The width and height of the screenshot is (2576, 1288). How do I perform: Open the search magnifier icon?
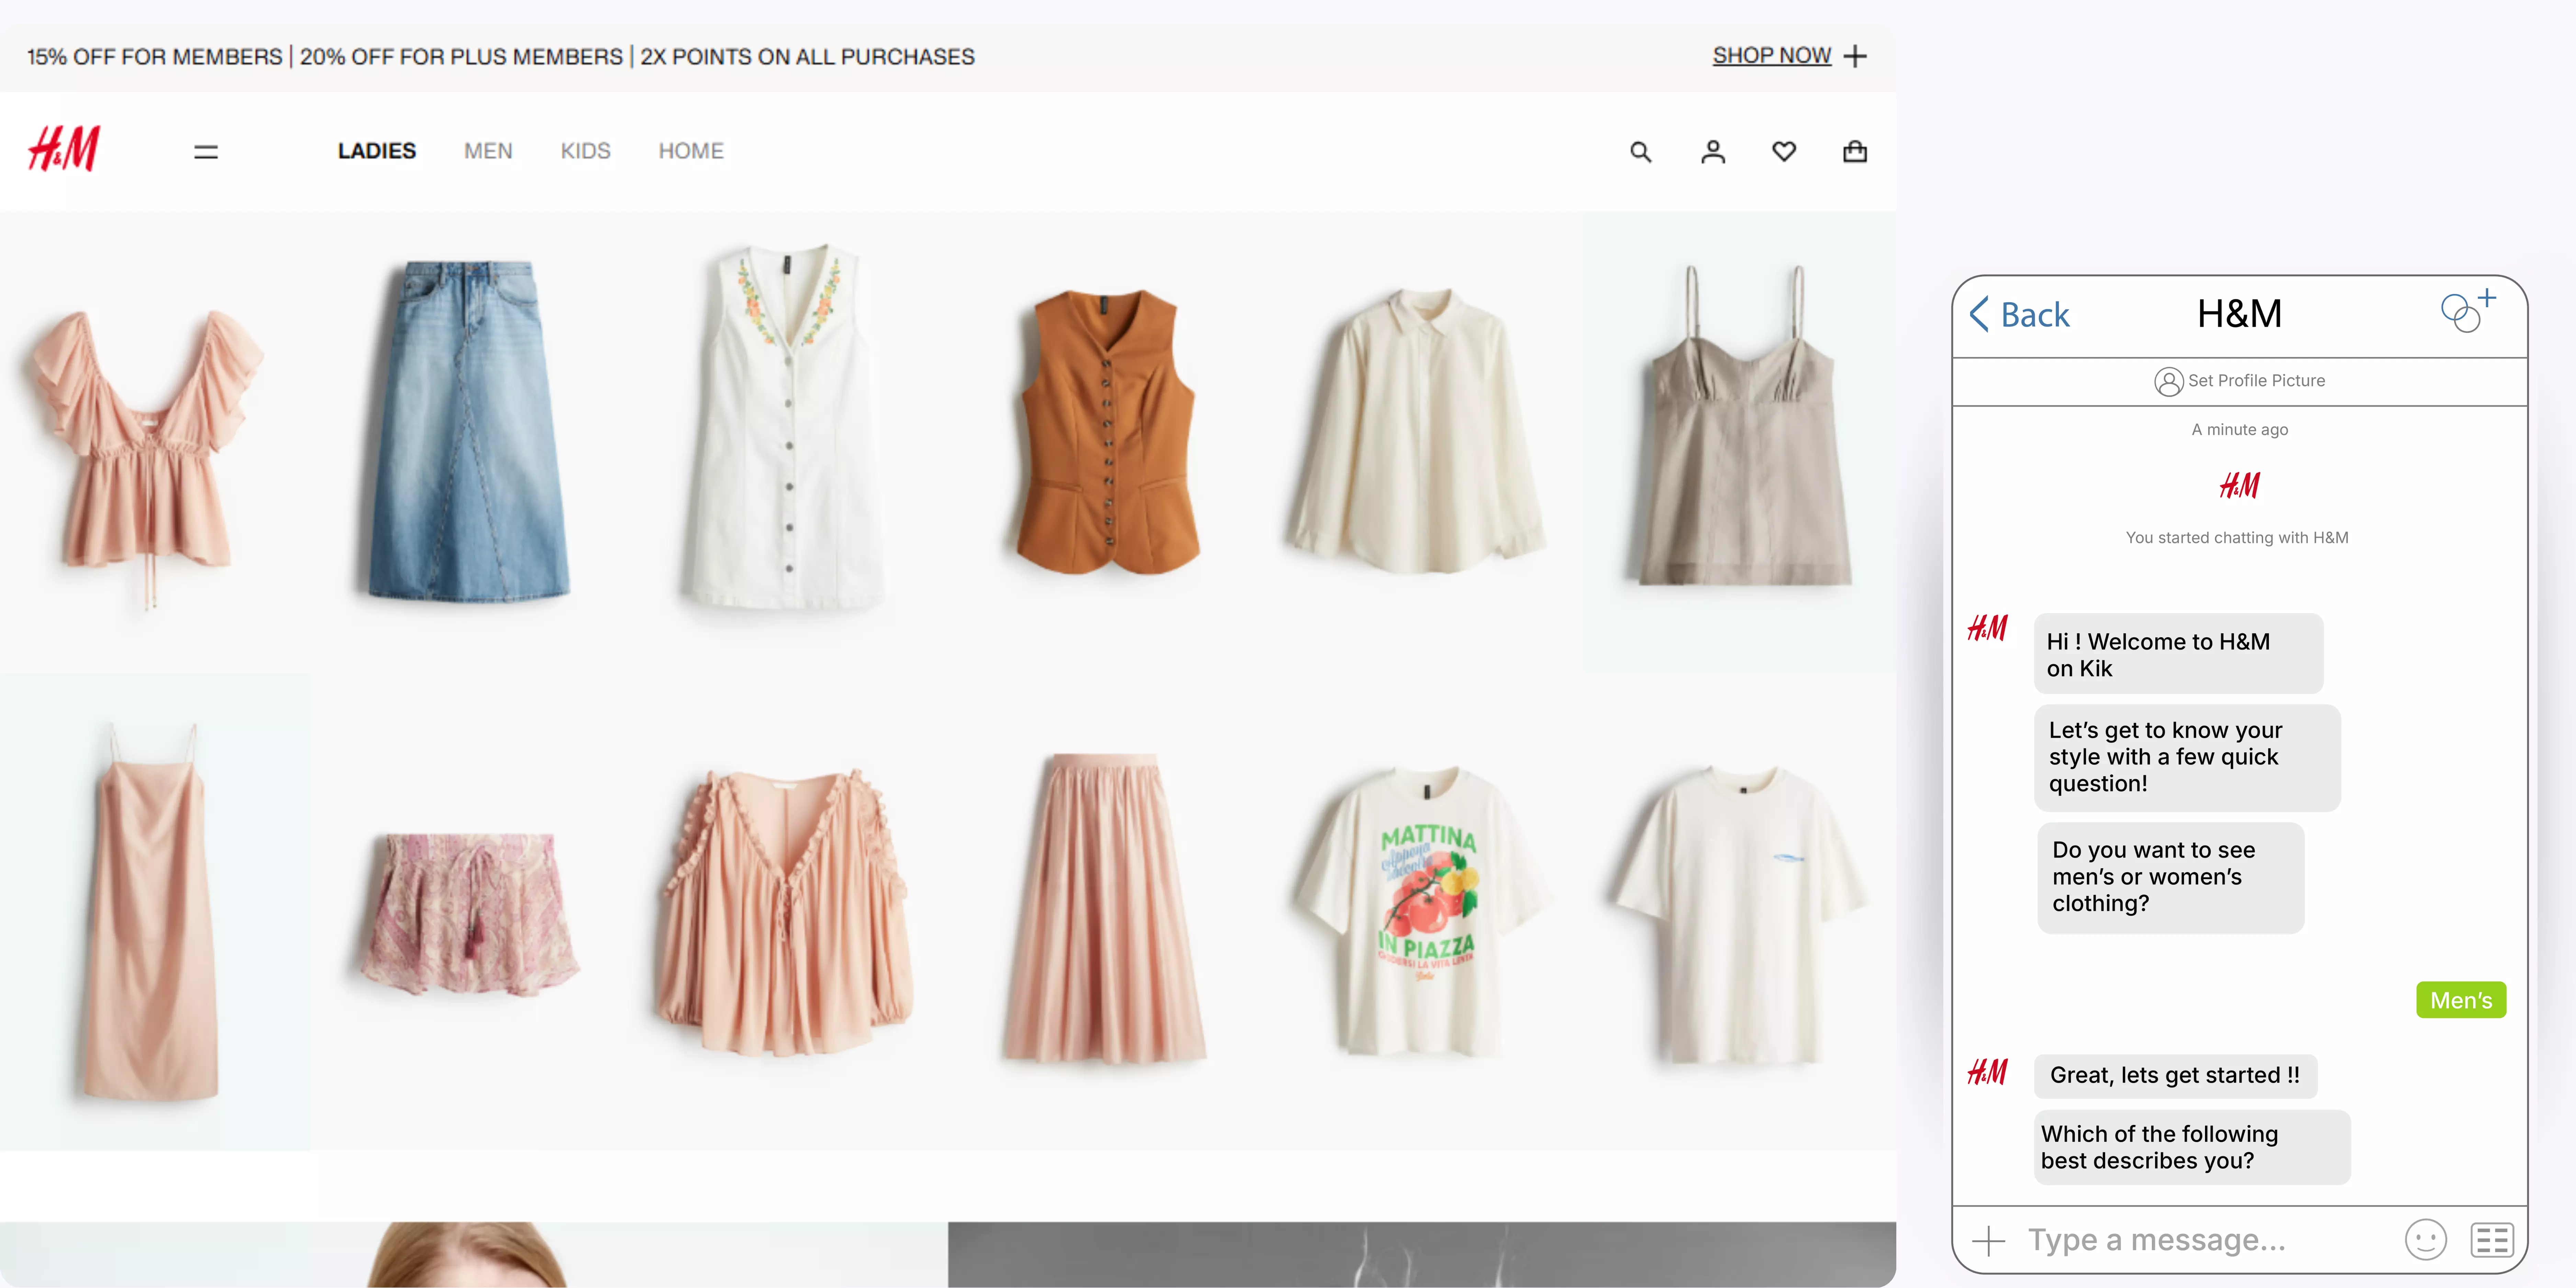(1640, 152)
